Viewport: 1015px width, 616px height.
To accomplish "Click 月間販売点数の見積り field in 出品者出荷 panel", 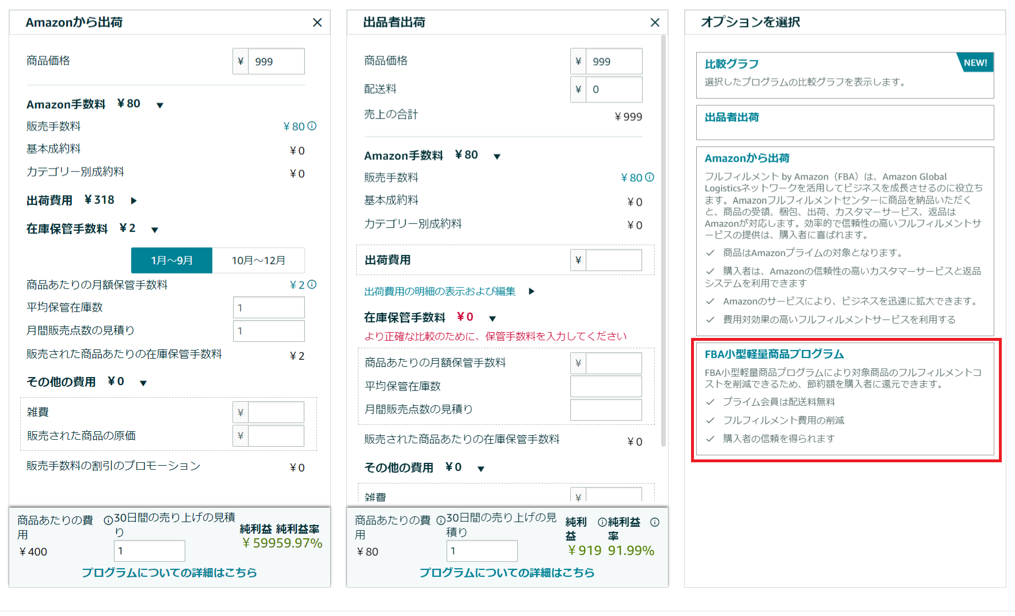I will point(606,409).
